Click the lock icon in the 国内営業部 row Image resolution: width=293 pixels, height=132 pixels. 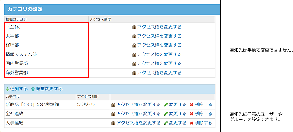(134, 64)
